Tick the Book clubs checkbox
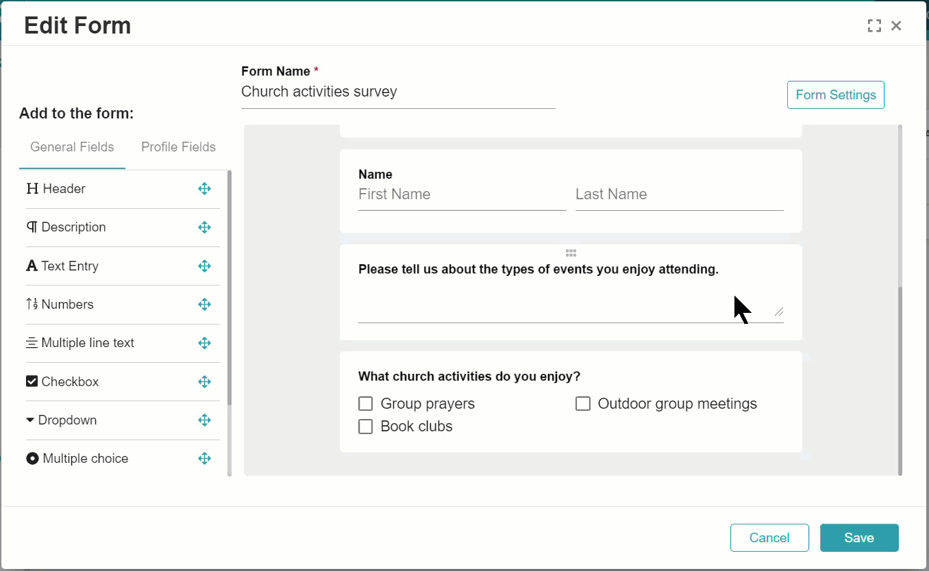This screenshot has height=571, width=929. (x=366, y=427)
